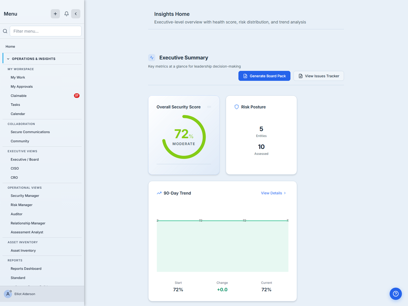Click the Start value 72%
Image resolution: width=408 pixels, height=306 pixels.
178,290
